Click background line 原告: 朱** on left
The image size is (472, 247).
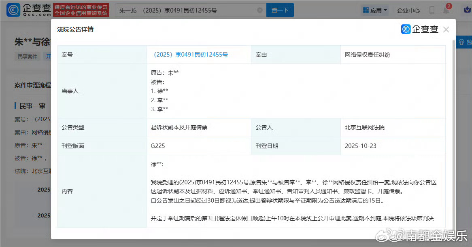pyautogui.click(x=28, y=145)
